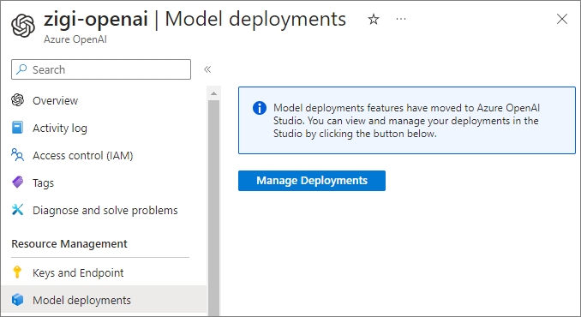Click the blue cube Model deployments icon
The height and width of the screenshot is (317, 581).
(x=17, y=300)
